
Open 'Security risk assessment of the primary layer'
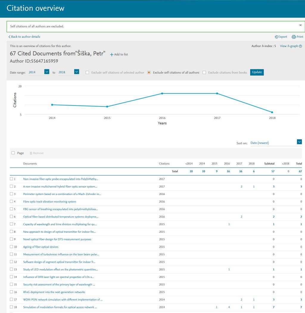coord(59,285)
